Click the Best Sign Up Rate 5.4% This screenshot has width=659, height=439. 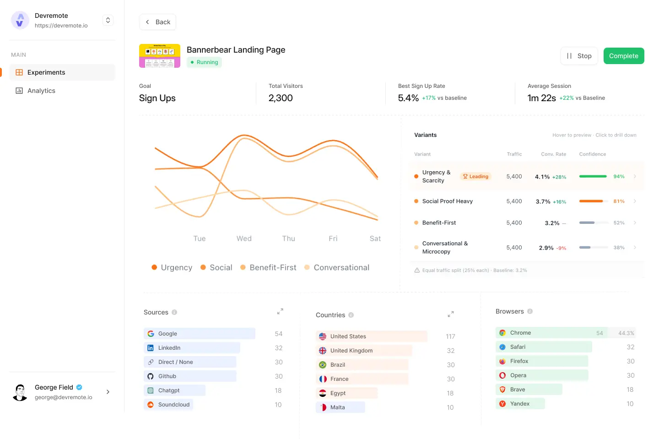coord(408,98)
